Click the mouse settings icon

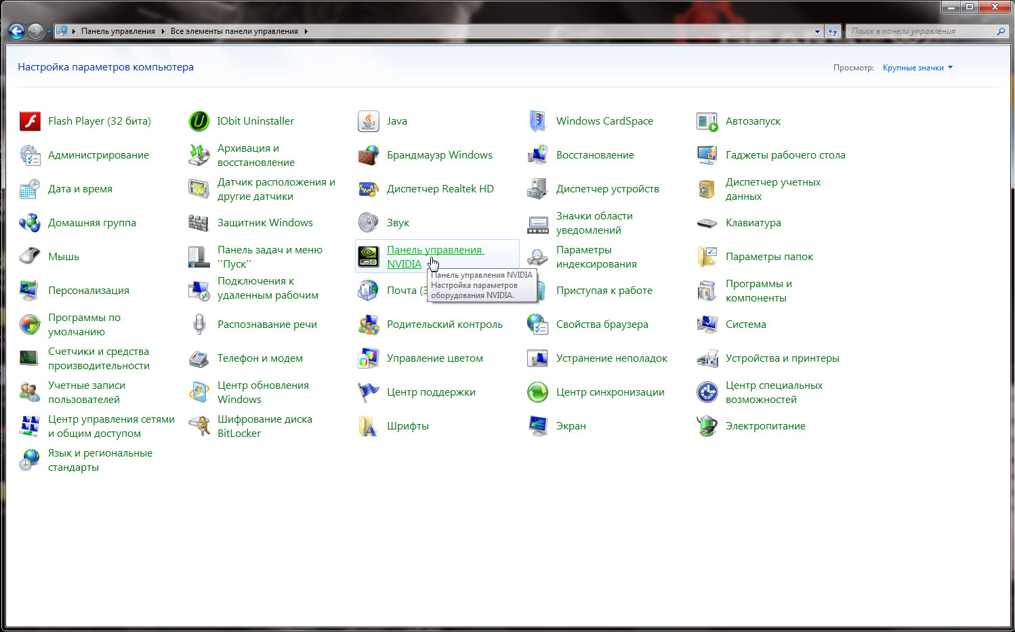click(30, 257)
